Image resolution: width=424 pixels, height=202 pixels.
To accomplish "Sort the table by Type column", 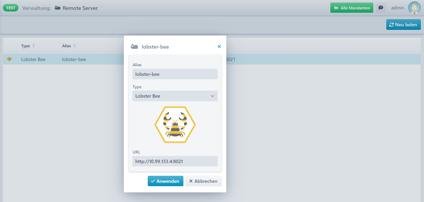I will click(x=28, y=46).
